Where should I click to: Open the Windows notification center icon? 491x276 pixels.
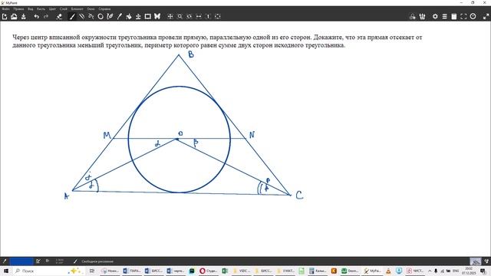click(483, 271)
